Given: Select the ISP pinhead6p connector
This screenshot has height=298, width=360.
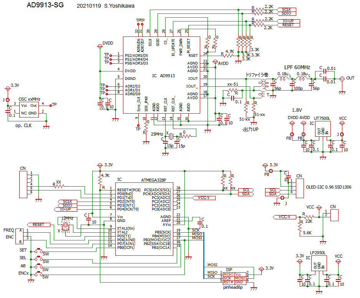Looking at the screenshot, I should (234, 278).
